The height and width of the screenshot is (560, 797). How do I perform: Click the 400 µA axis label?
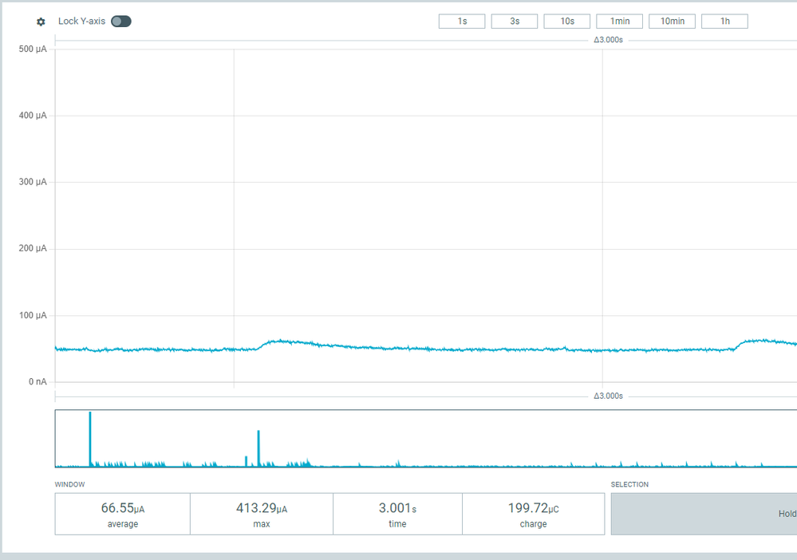tap(33, 116)
